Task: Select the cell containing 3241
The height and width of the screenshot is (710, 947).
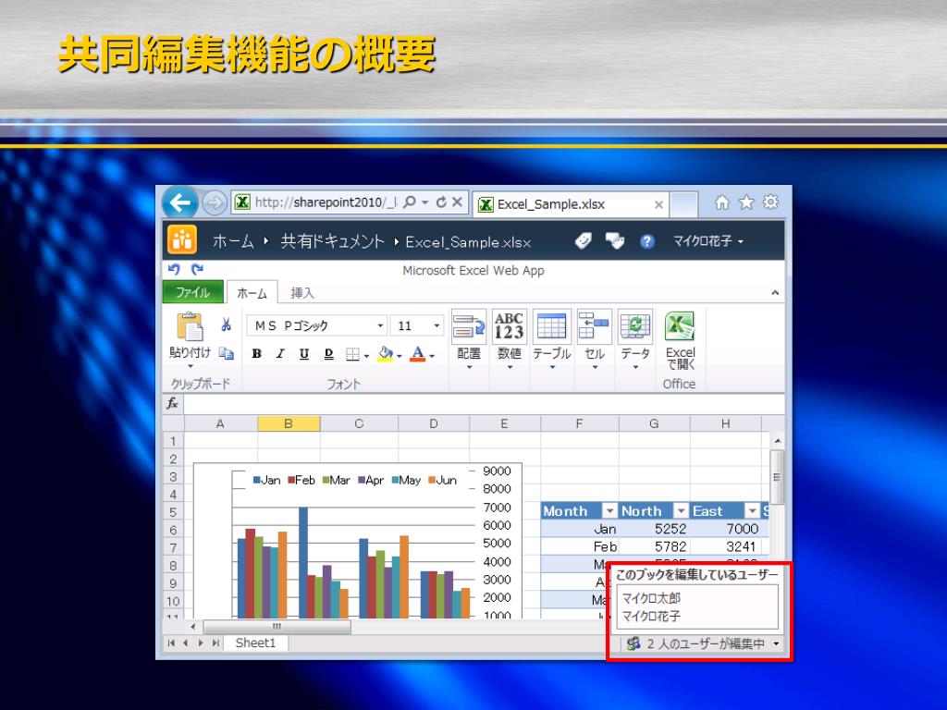Action: coord(725,546)
